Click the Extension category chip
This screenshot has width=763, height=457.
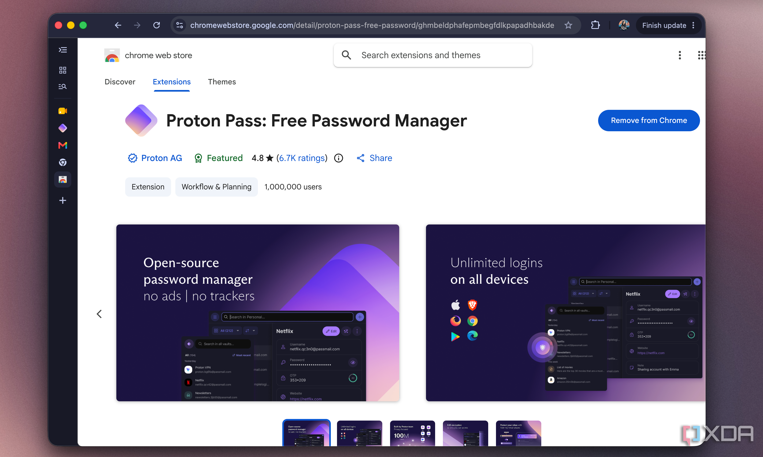(148, 187)
